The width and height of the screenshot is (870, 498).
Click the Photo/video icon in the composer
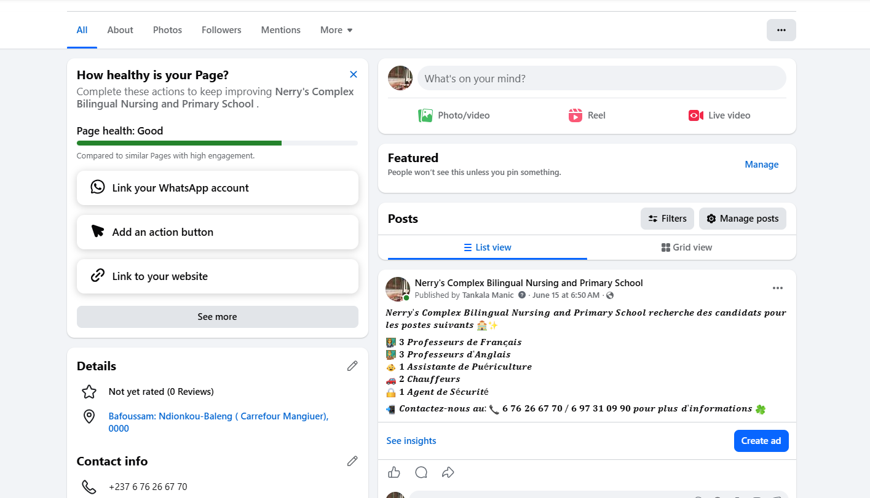click(x=425, y=115)
